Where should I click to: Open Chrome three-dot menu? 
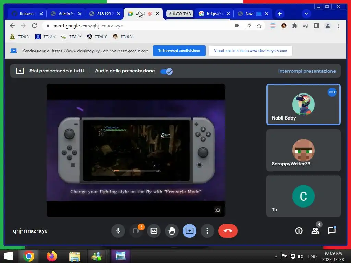pyautogui.click(x=339, y=26)
